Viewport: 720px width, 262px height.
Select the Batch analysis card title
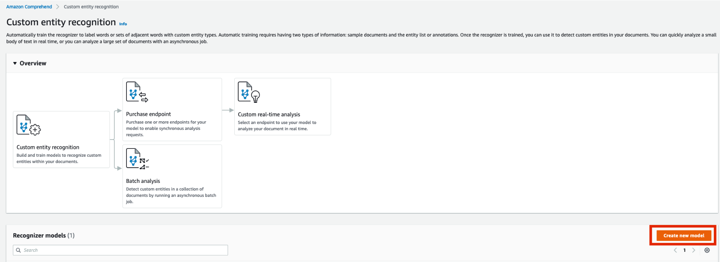(143, 181)
